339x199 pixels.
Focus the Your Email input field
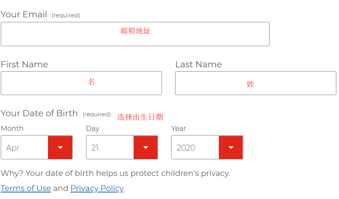click(135, 34)
